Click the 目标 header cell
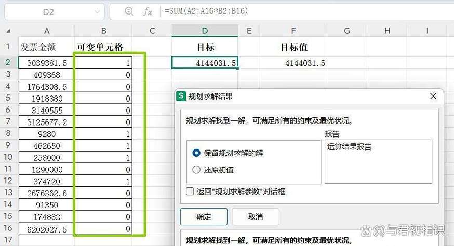This screenshot has width=454, height=246. (x=205, y=47)
